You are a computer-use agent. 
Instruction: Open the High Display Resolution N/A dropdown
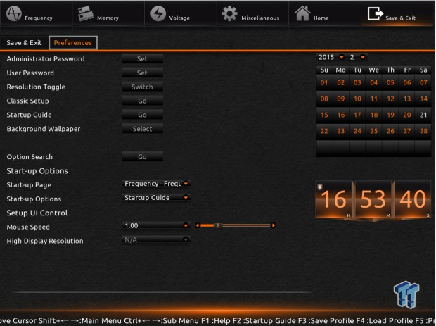pyautogui.click(x=156, y=239)
